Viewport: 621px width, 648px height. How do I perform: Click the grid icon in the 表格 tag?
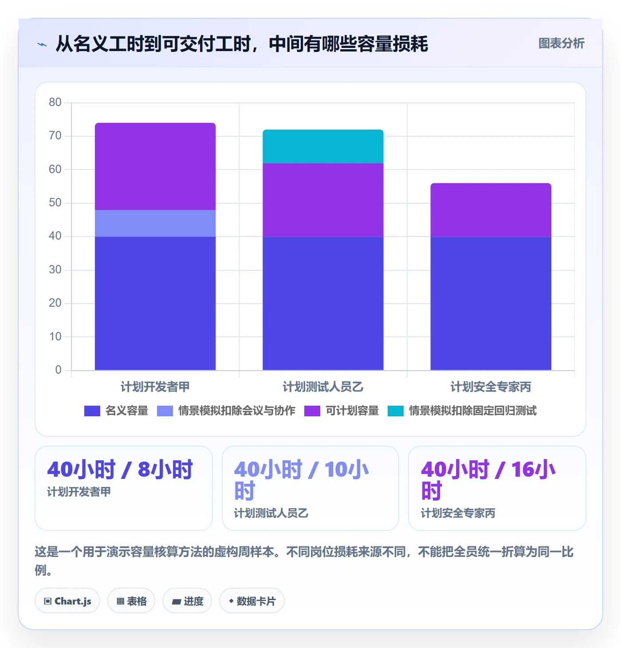pyautogui.click(x=120, y=601)
